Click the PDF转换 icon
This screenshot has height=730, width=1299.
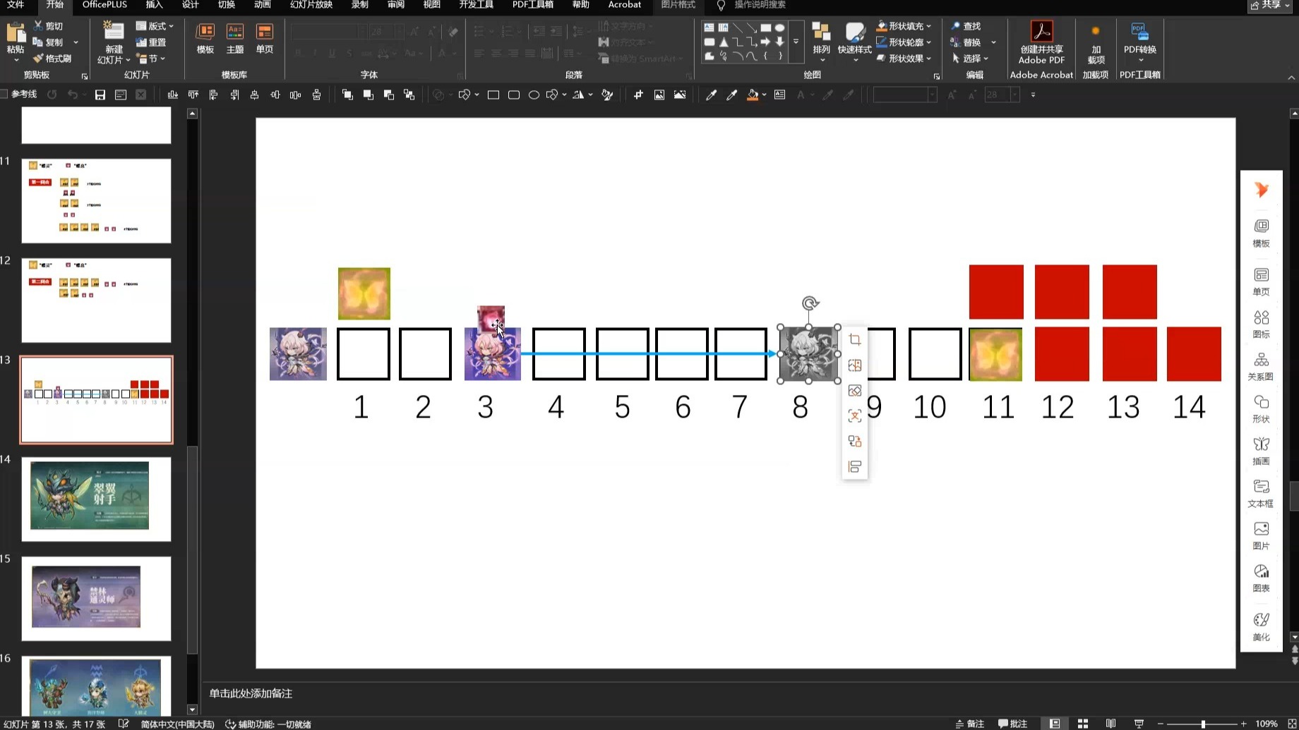(x=1139, y=32)
